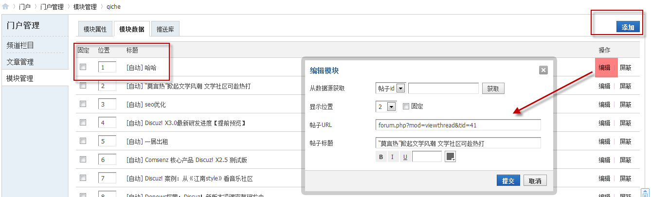Toggle underline formatting for post title
Viewport: 651px width, 197px height.
click(404, 157)
